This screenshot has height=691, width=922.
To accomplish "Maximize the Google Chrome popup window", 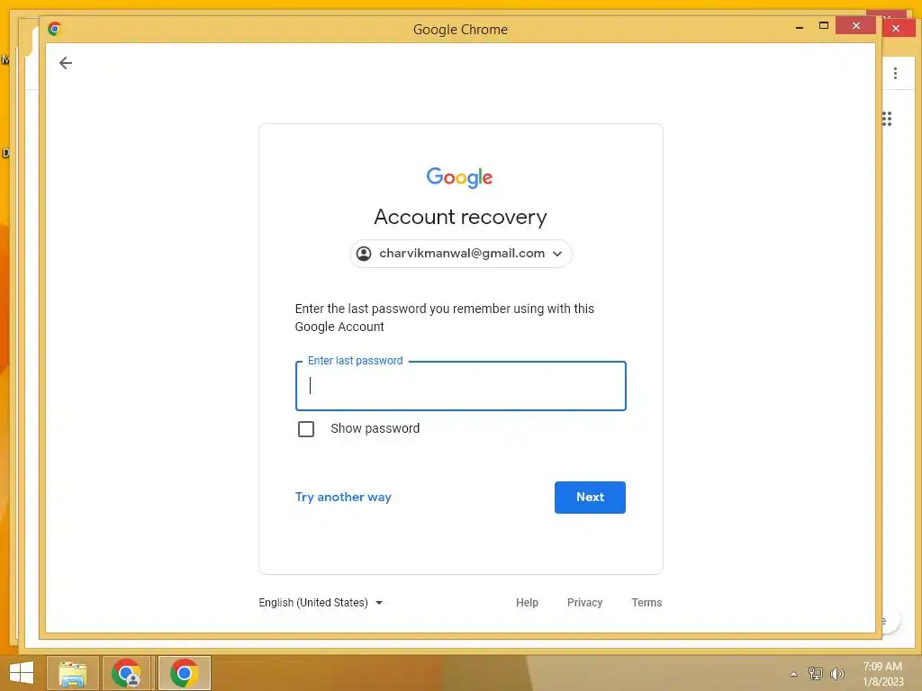I will 823,25.
